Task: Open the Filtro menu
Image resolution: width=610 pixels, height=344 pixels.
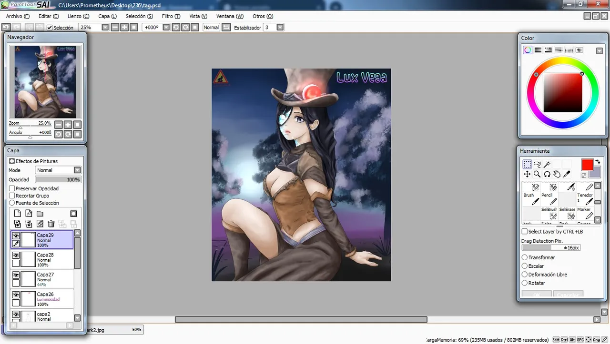Action: click(x=171, y=16)
